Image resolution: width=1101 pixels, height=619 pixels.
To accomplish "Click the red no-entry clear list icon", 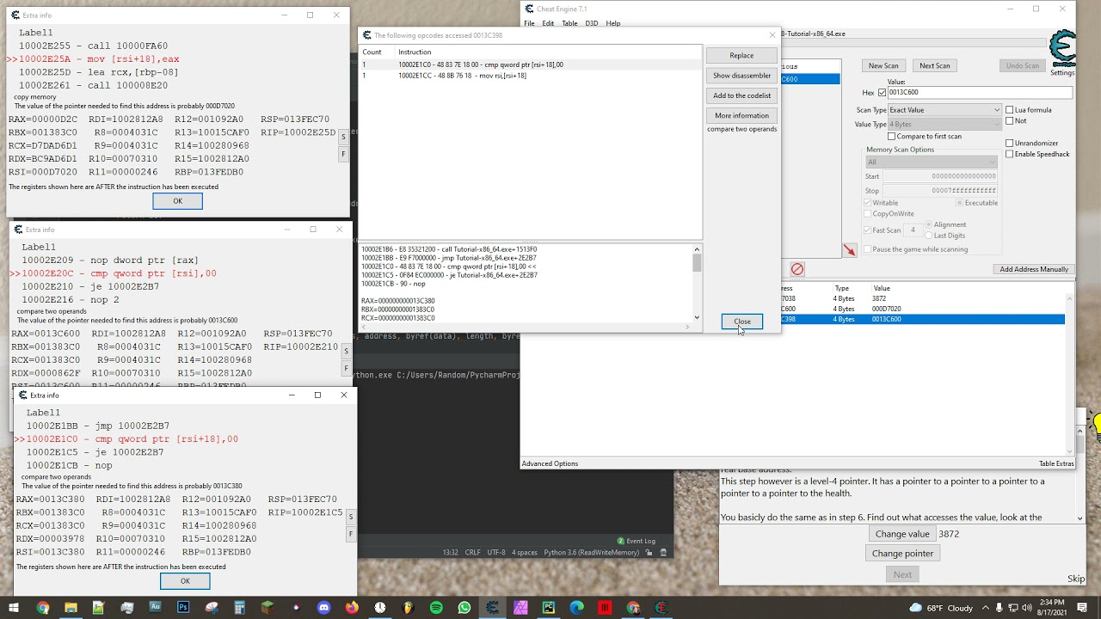I will [797, 269].
